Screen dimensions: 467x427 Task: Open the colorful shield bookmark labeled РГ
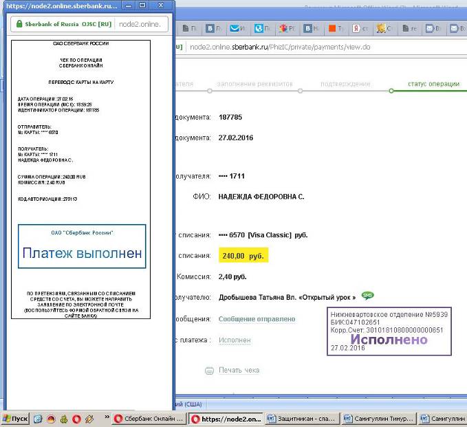(283, 28)
